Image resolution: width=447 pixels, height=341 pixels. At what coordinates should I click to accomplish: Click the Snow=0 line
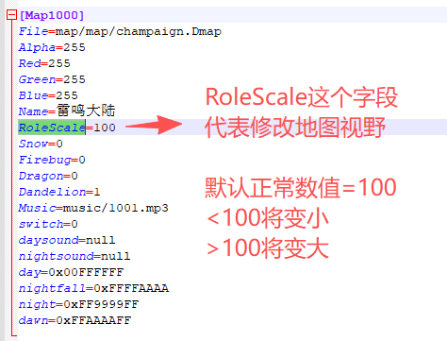pyautogui.click(x=41, y=144)
